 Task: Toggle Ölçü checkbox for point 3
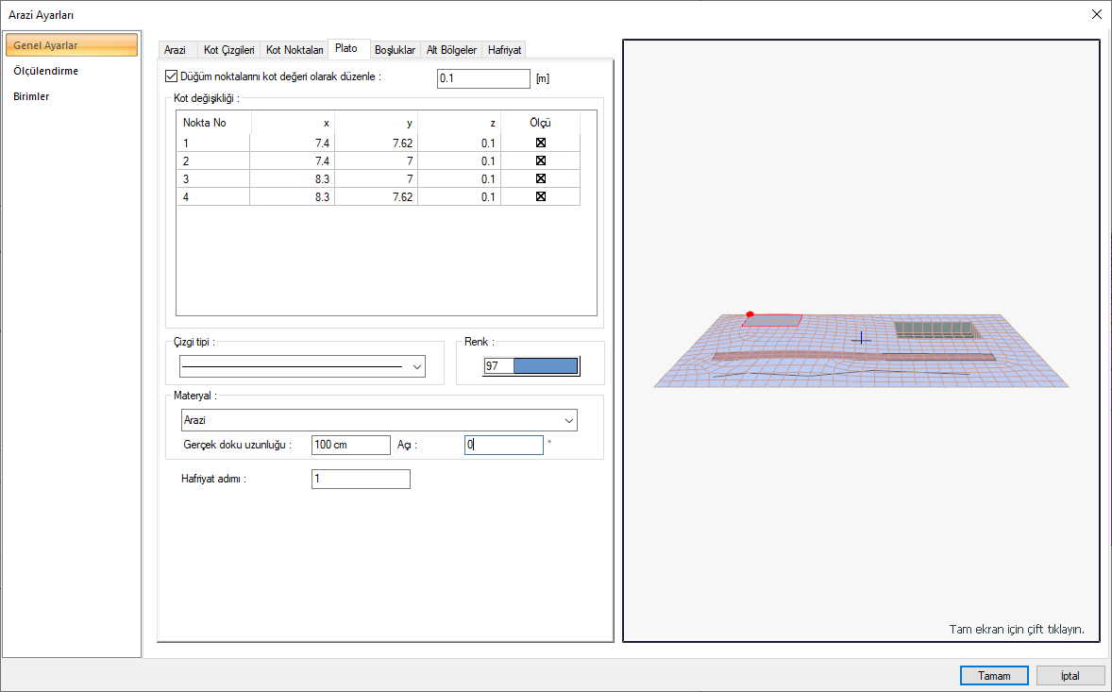coord(541,178)
